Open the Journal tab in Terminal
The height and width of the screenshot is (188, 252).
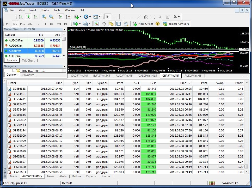tap(106, 176)
